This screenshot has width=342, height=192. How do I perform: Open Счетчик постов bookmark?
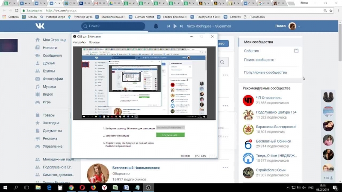pos(142,17)
